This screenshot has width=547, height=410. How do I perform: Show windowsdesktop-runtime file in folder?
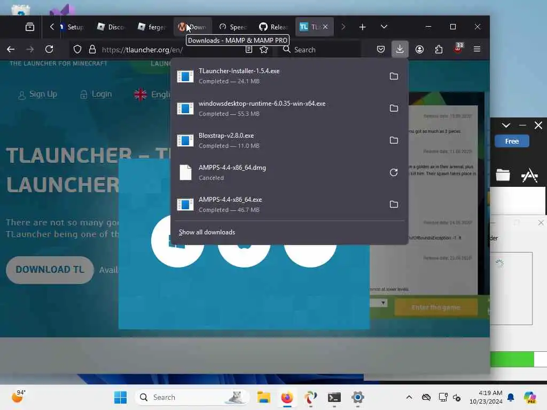[394, 108]
